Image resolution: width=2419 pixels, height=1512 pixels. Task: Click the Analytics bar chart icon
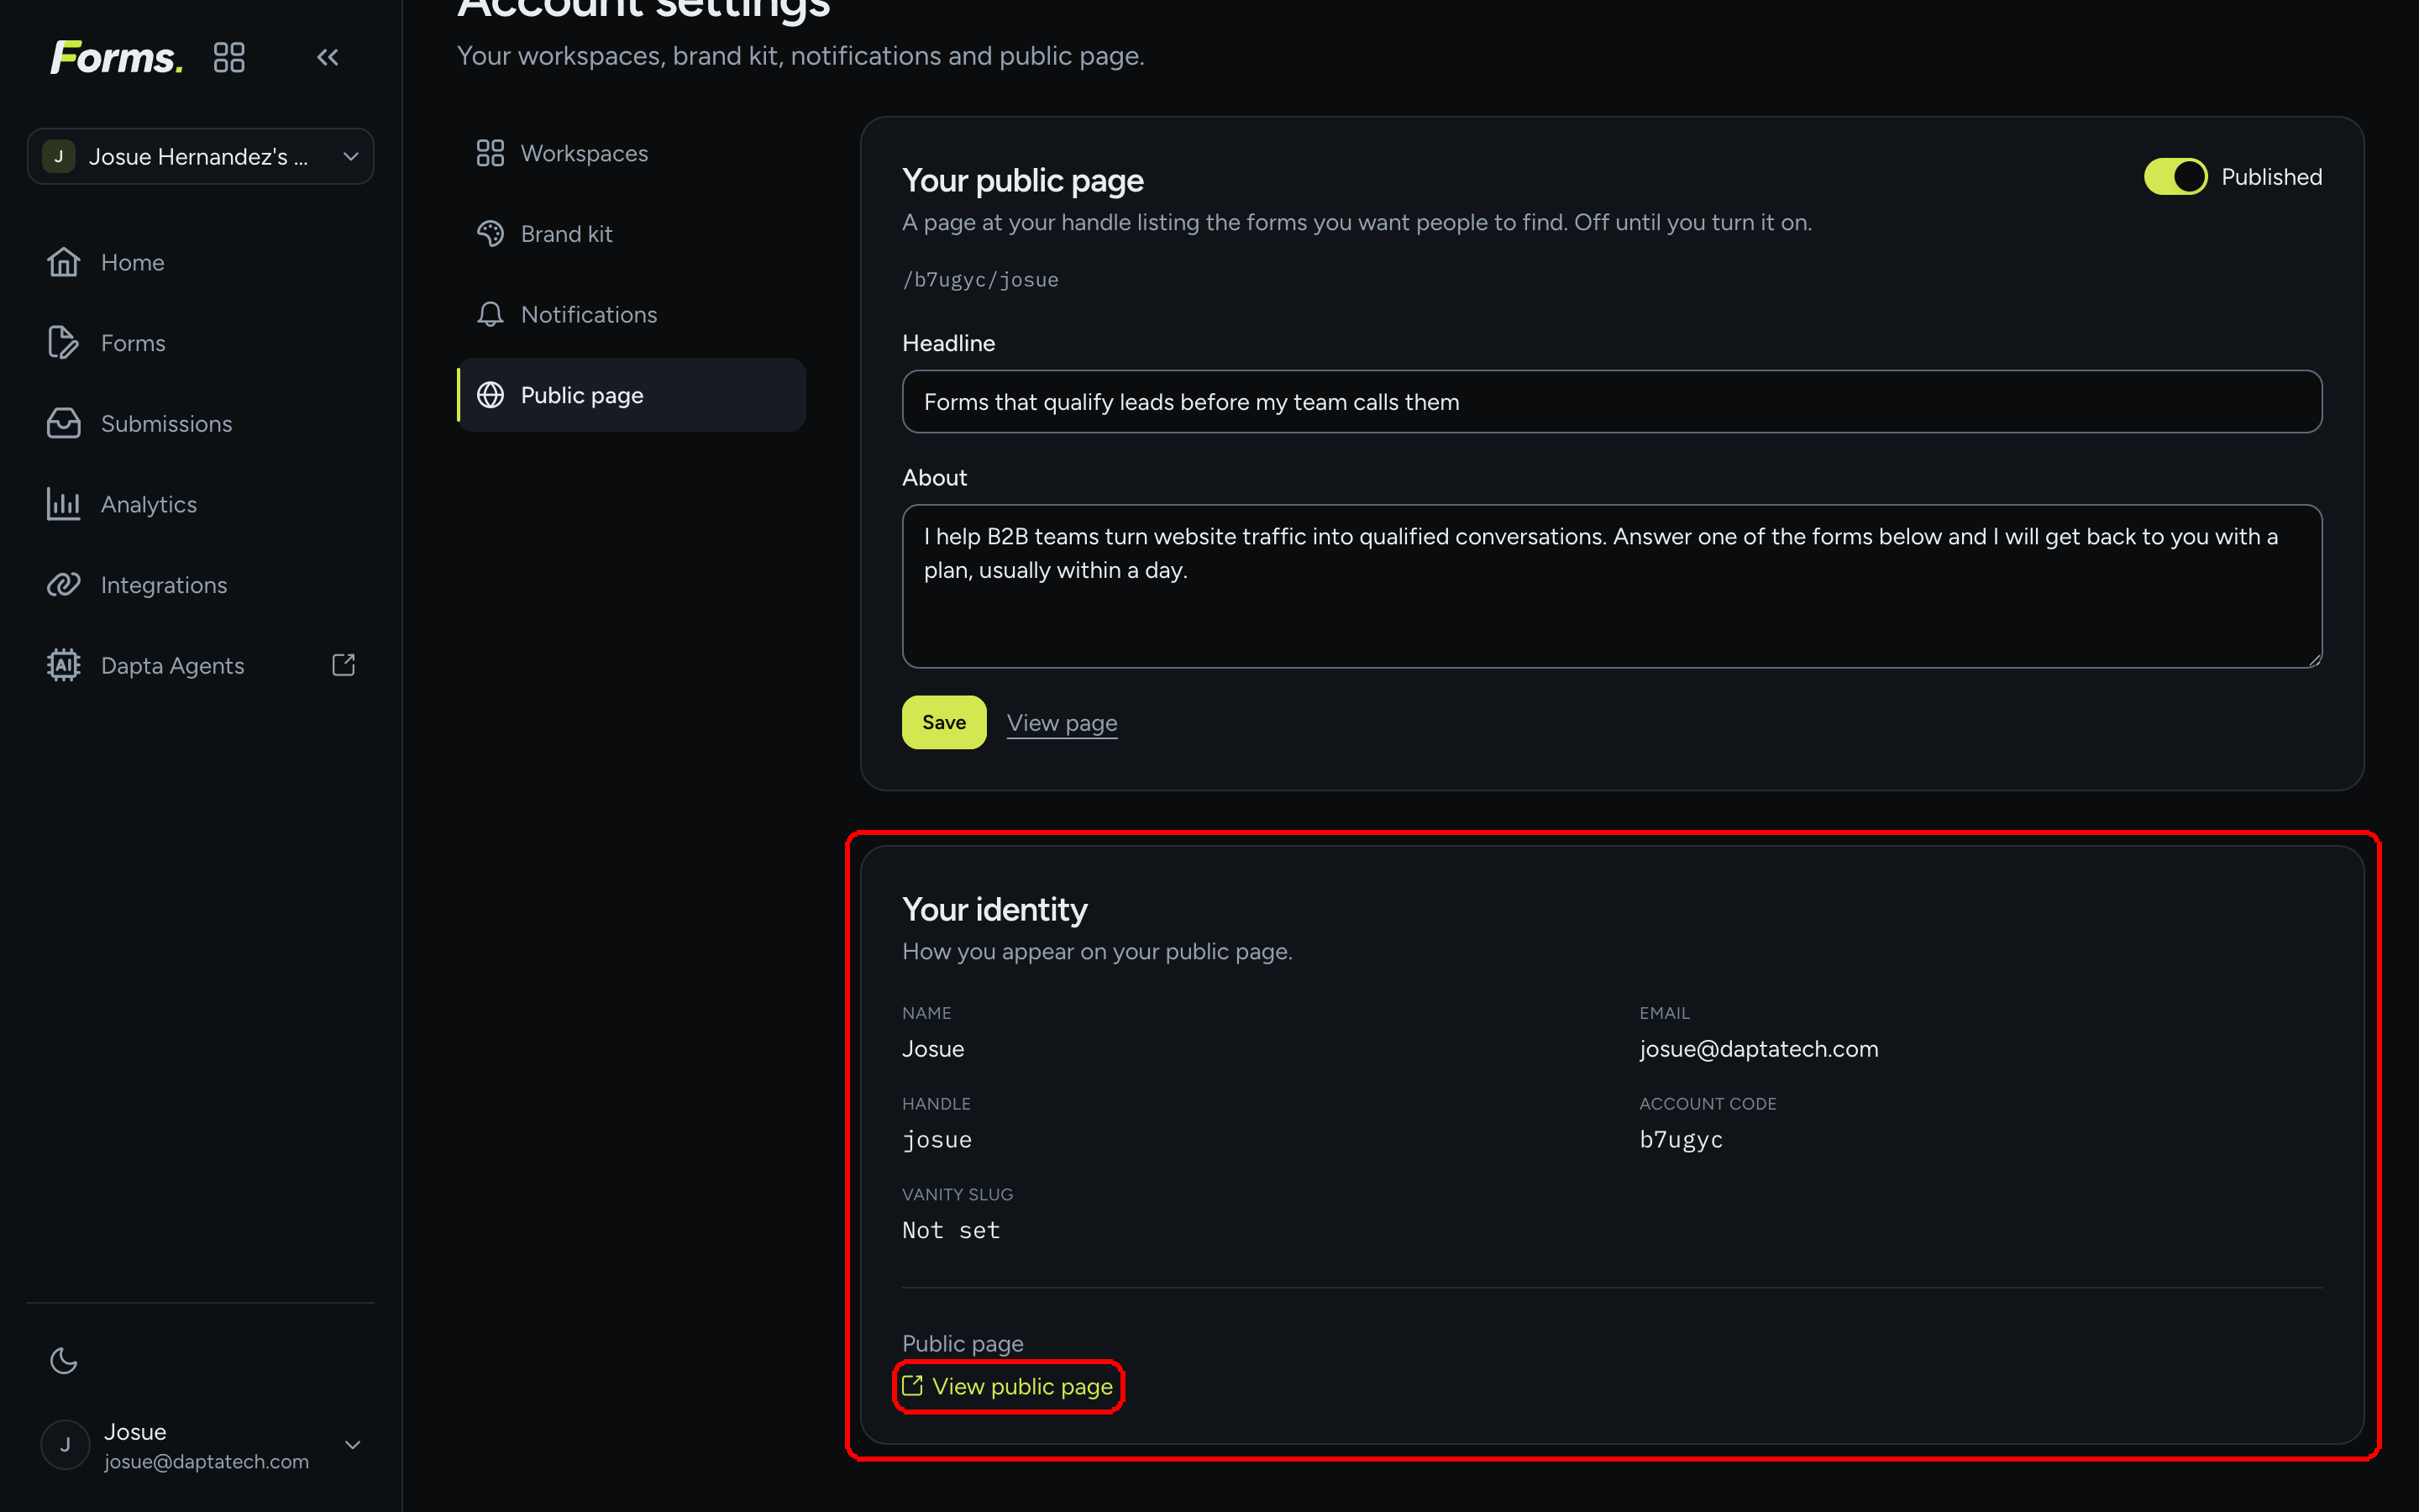pos(63,504)
